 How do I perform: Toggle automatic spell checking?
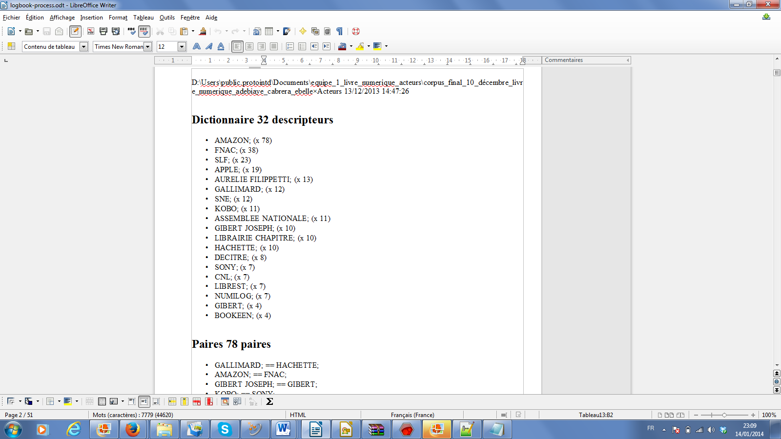(144, 31)
